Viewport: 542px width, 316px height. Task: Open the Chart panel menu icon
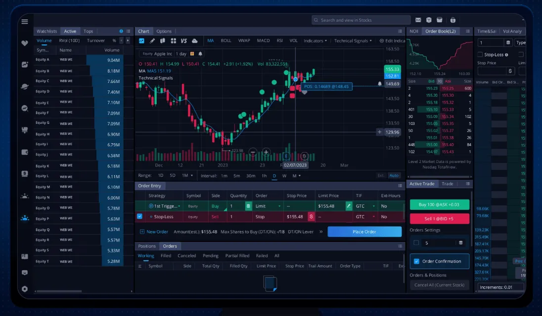coord(400,31)
